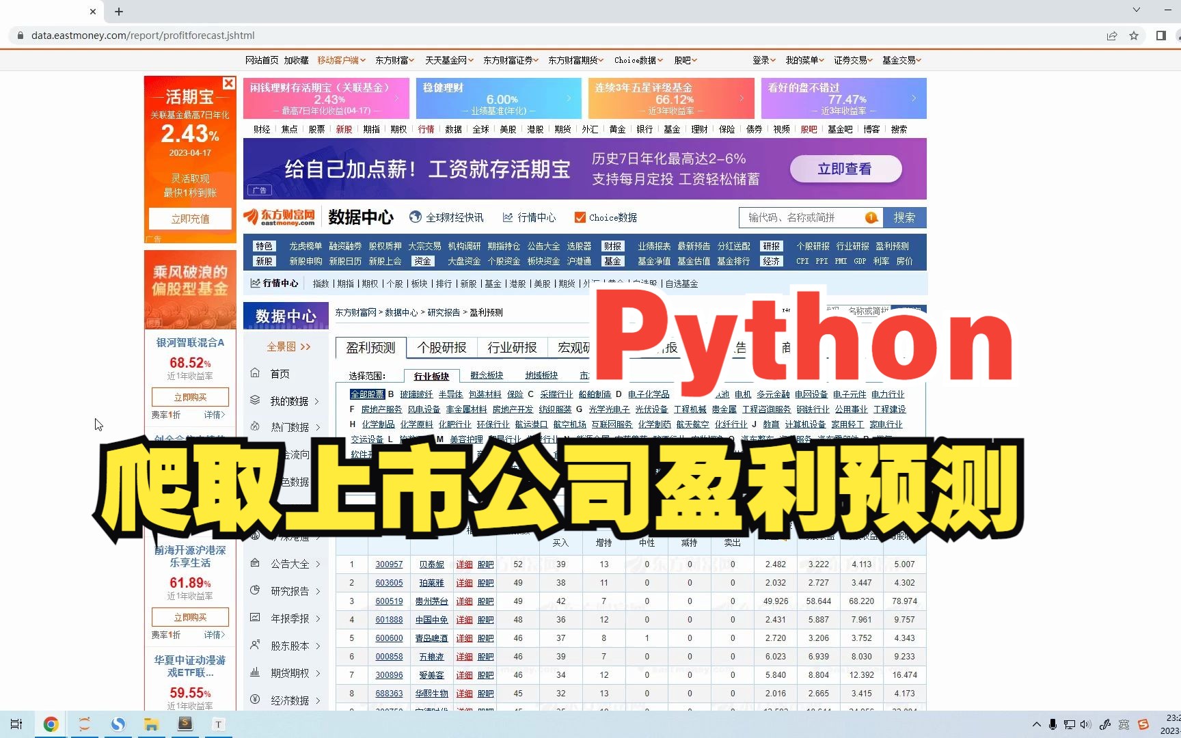Expand 东方财富 dropdown in top bar
Screen dimensions: 1181x738
(x=395, y=60)
